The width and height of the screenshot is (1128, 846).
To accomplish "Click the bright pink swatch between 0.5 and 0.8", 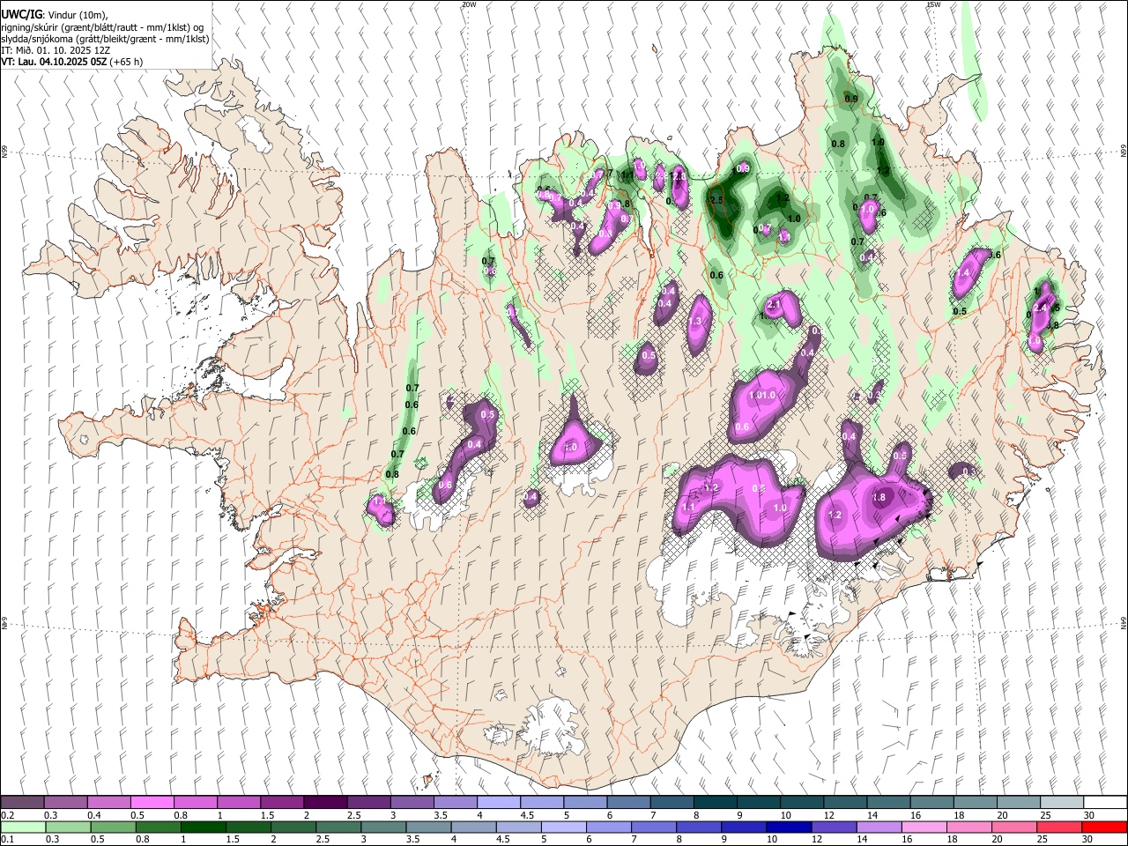I will tap(152, 802).
